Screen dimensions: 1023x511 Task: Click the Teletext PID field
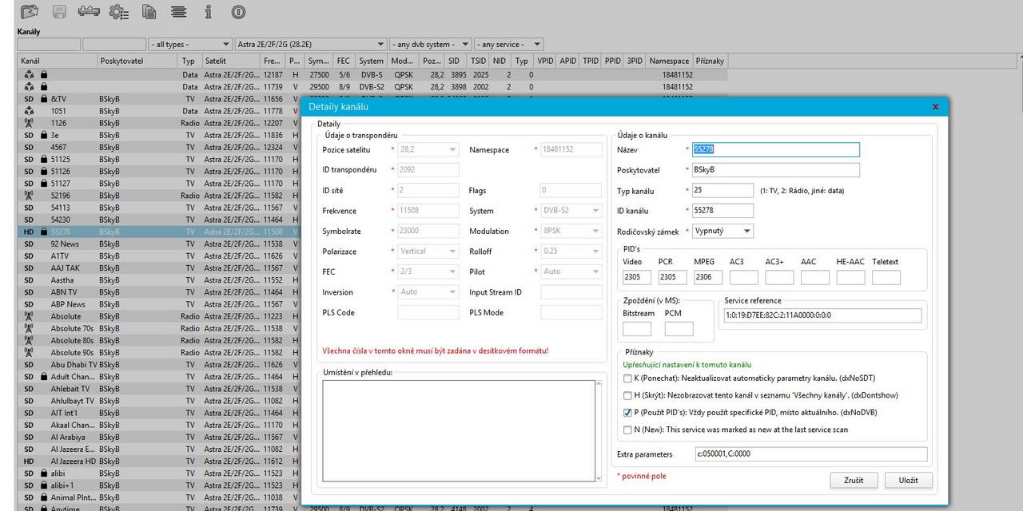click(886, 277)
